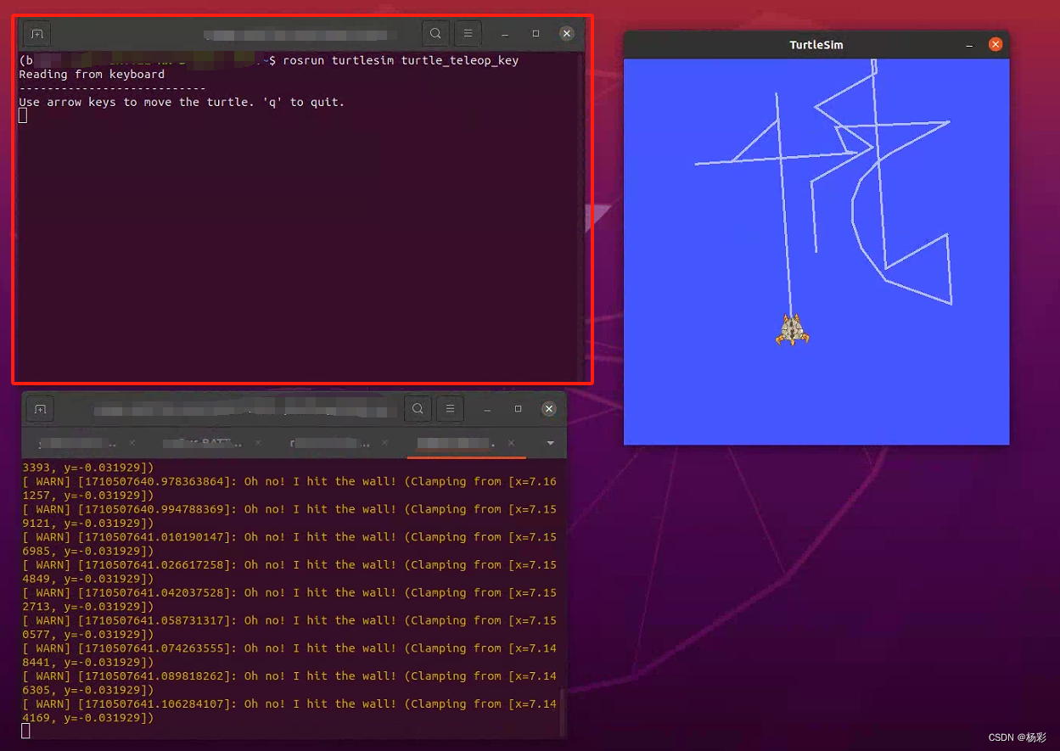
Task: Open search in the upper terminal window
Action: [435, 34]
